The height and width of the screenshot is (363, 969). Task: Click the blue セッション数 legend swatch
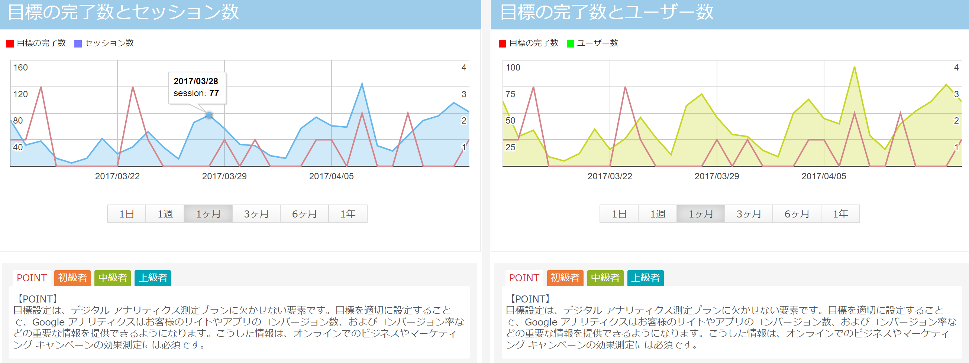(x=78, y=43)
